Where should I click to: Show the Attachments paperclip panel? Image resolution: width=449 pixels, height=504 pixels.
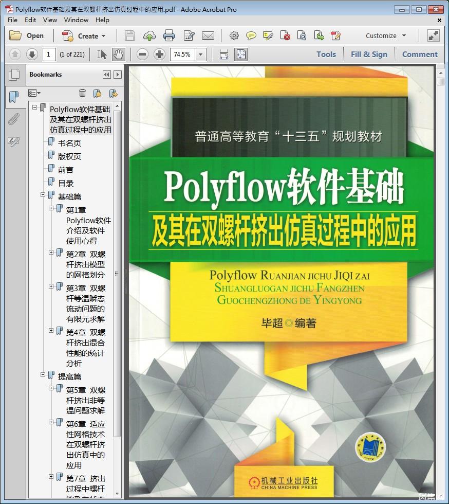(14, 119)
